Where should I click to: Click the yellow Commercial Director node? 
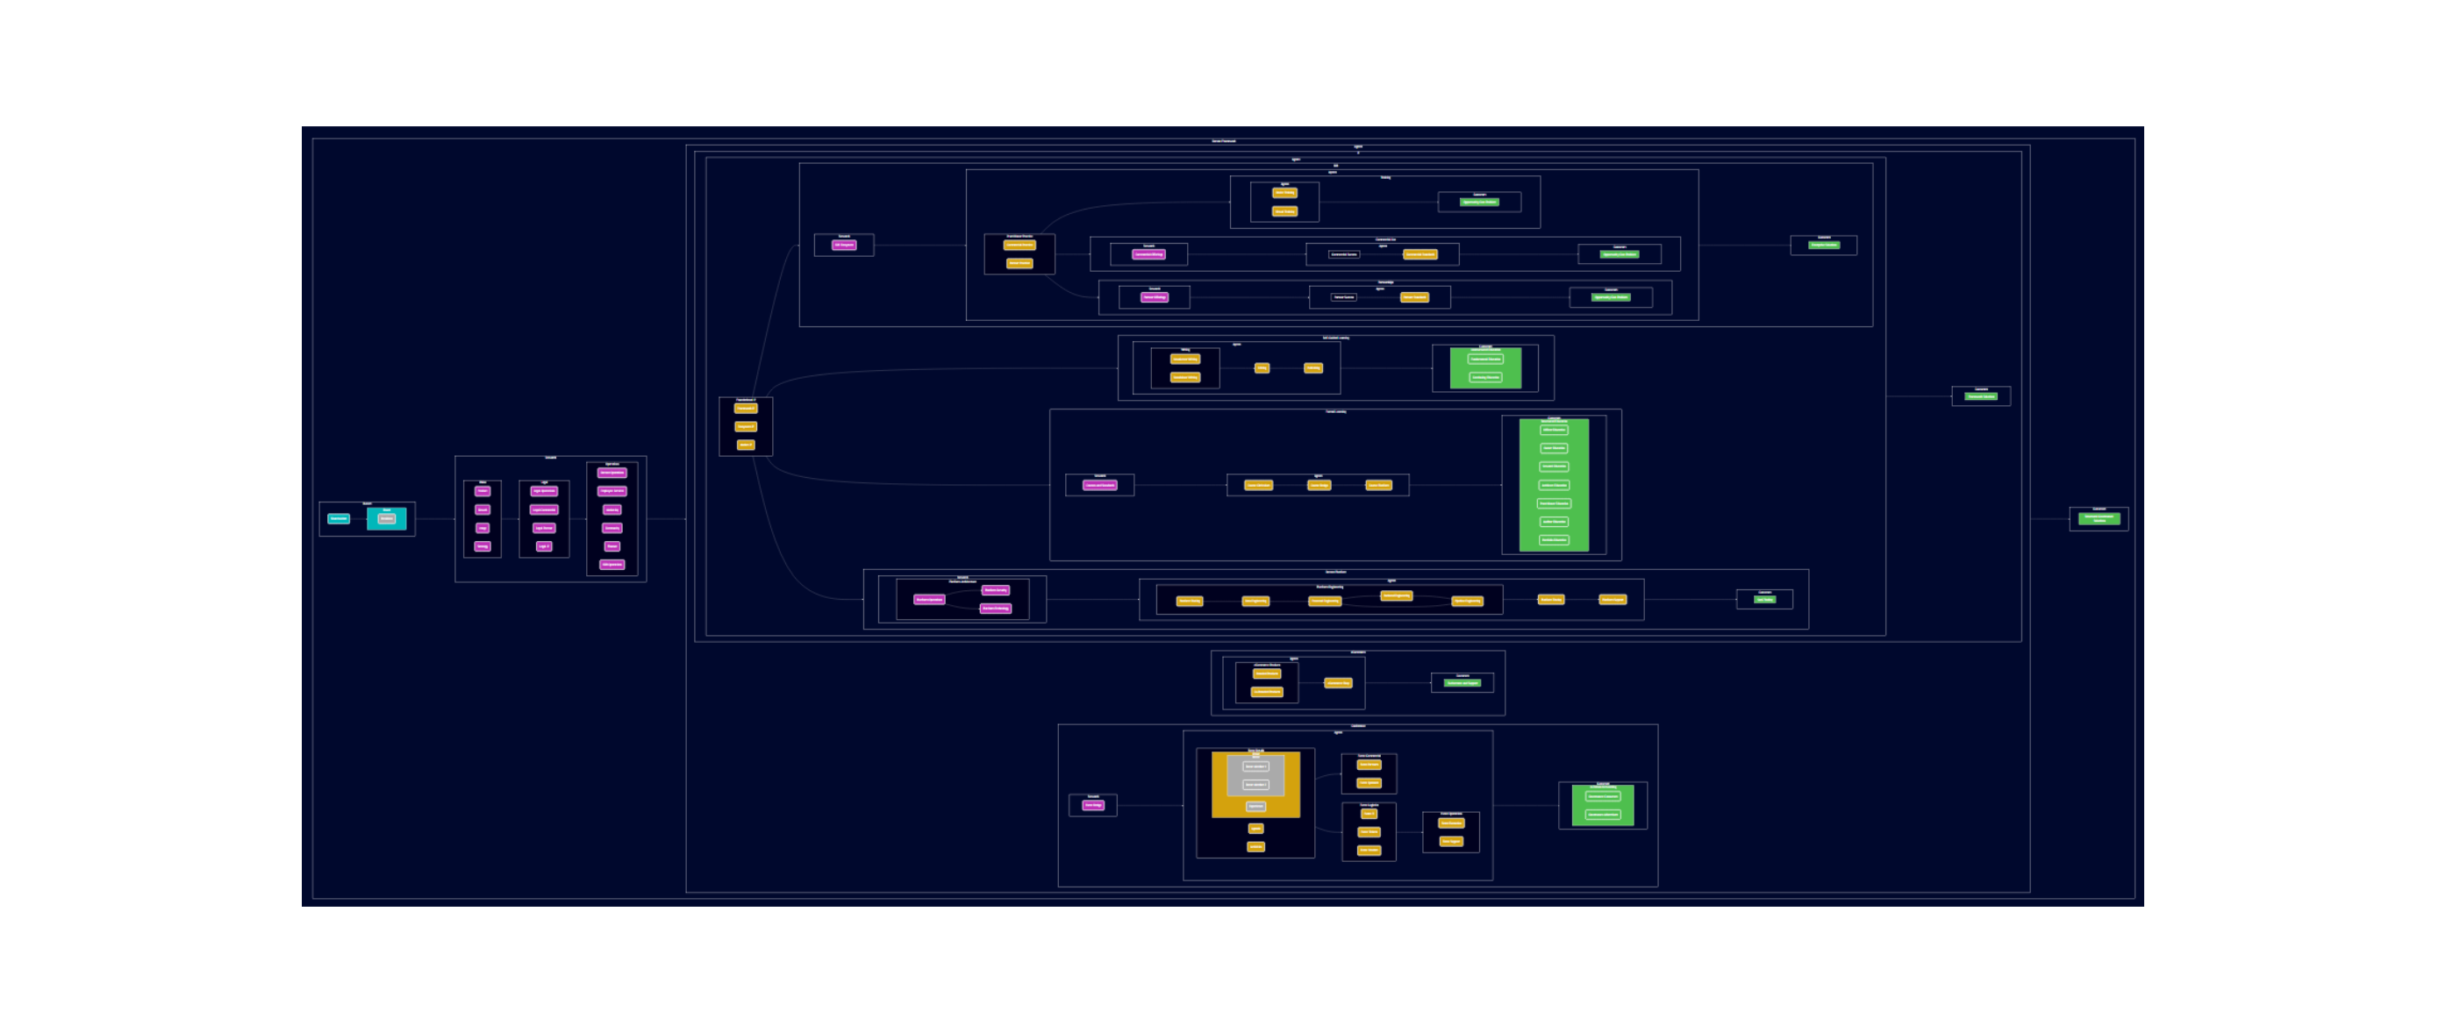1019,246
